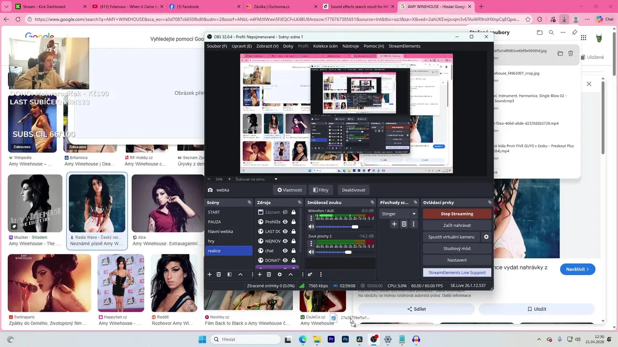Delete the first downloaded jpg file
The height and width of the screenshot is (347, 618).
571,53
